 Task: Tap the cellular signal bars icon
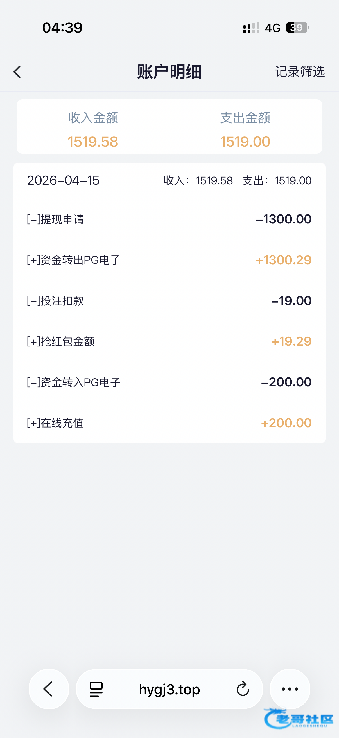click(x=251, y=28)
